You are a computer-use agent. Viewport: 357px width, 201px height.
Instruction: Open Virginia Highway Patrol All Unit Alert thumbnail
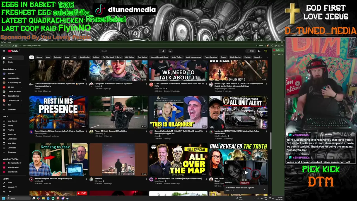point(238,112)
